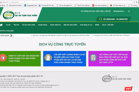Open the Kết quả kinh doanh bookmark
This screenshot has height=92, width=139.
(14, 5)
